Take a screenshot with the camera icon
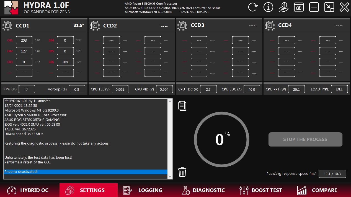 (299, 7)
